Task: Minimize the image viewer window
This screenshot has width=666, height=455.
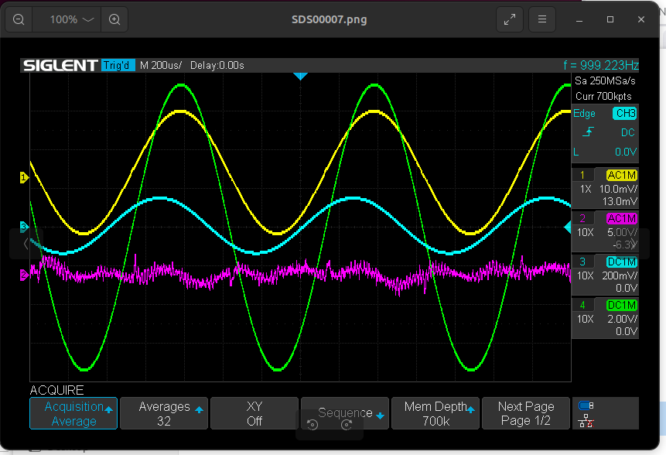Action: [579, 19]
